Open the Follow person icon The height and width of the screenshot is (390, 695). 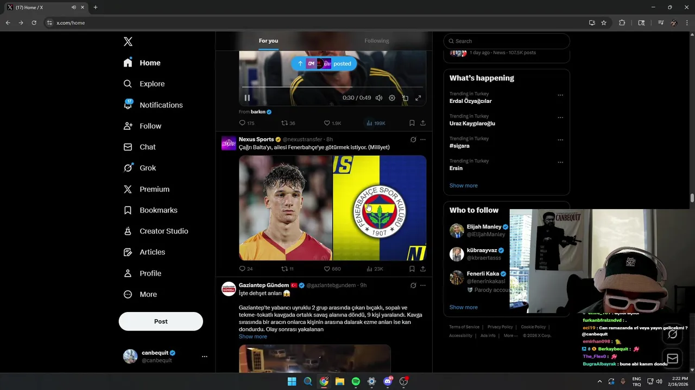pos(128,126)
